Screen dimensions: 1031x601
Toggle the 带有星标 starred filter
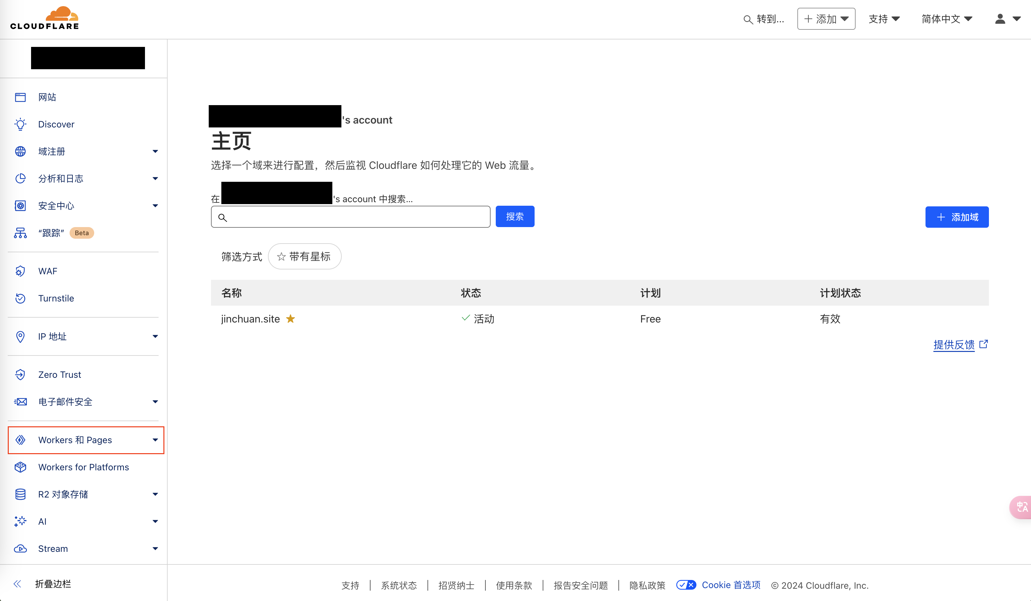pos(305,256)
